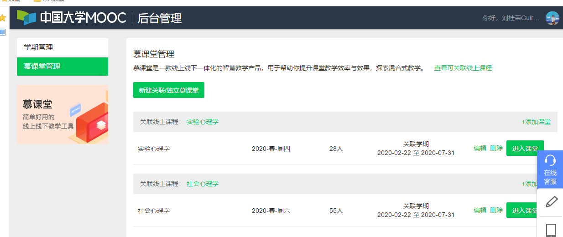Delete the 实验心理学 classroom
The width and height of the screenshot is (563, 237).
(496, 148)
